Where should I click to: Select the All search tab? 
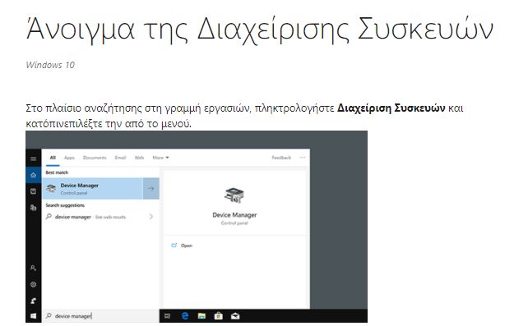[53, 158]
